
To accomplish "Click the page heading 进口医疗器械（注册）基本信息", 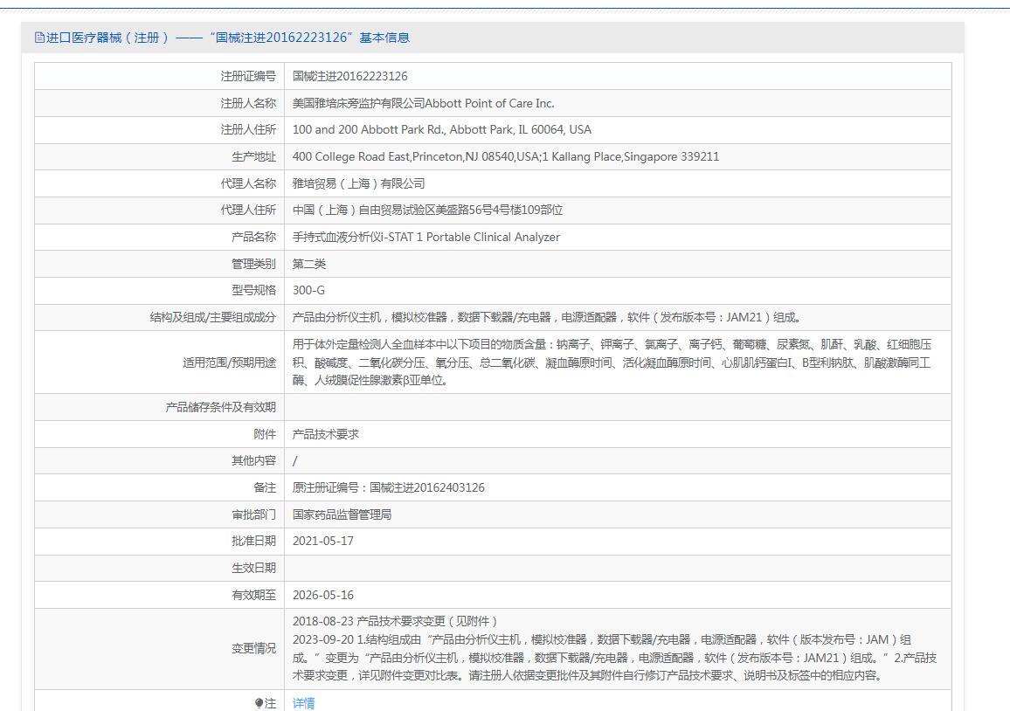I will [x=227, y=38].
